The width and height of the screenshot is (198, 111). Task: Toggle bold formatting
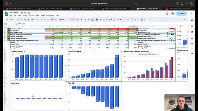[82, 20]
